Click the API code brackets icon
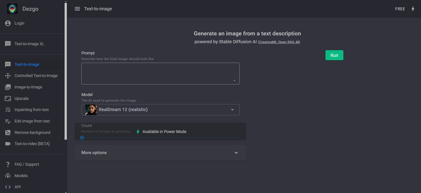Screen dimensions: 421x193 (8, 187)
